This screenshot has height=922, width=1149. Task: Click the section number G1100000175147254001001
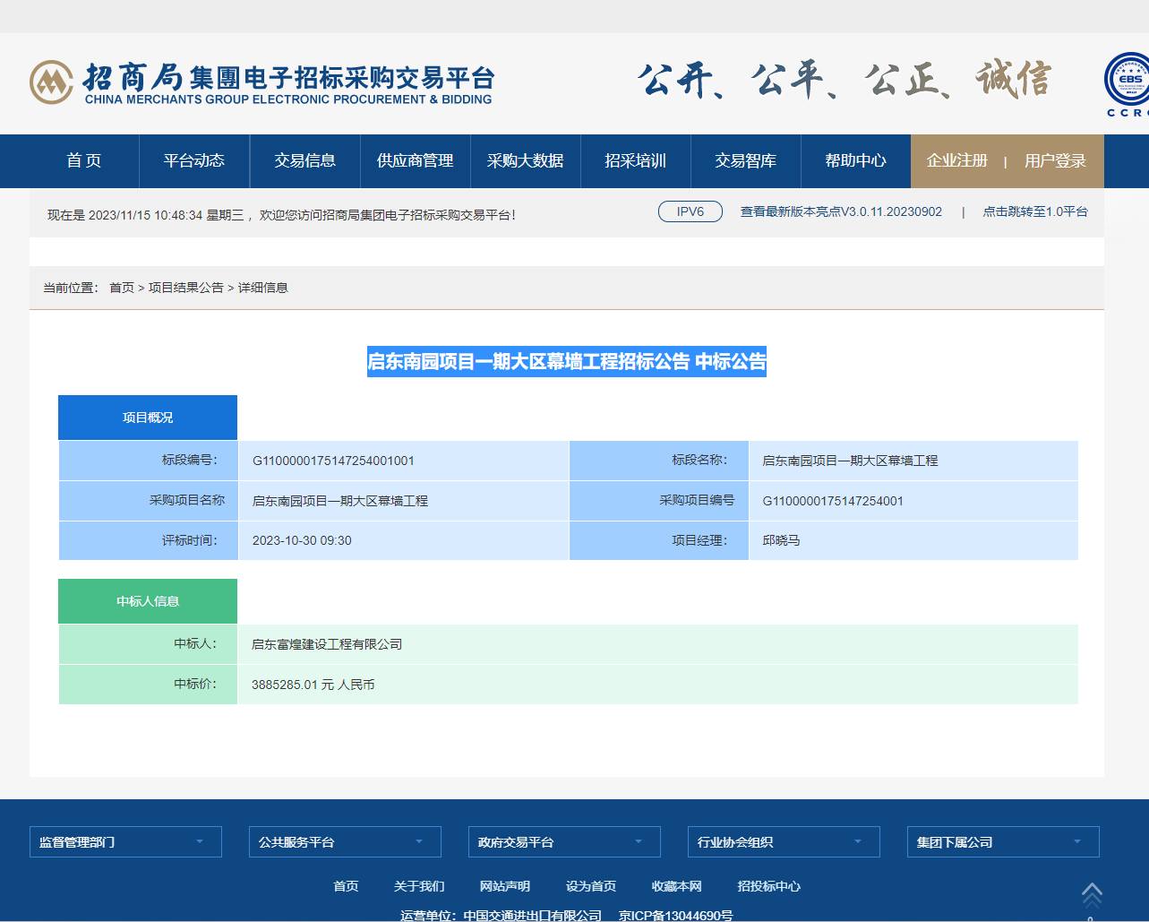click(333, 461)
